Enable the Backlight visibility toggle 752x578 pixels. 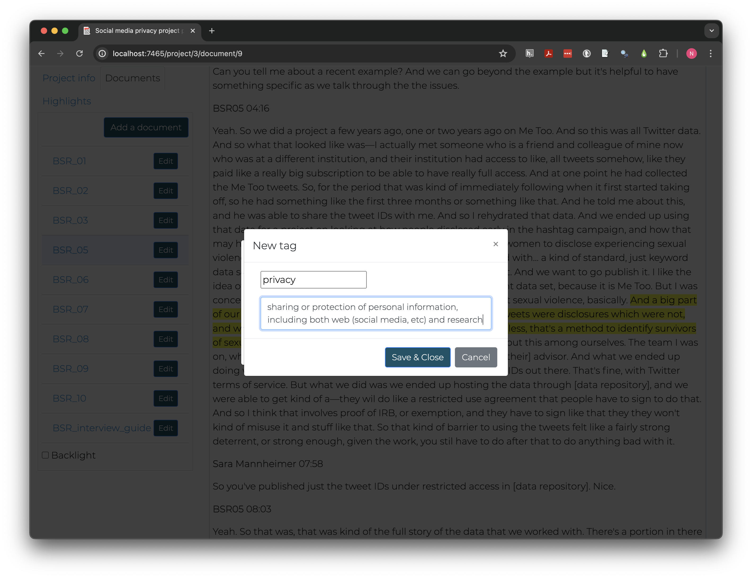coord(44,455)
